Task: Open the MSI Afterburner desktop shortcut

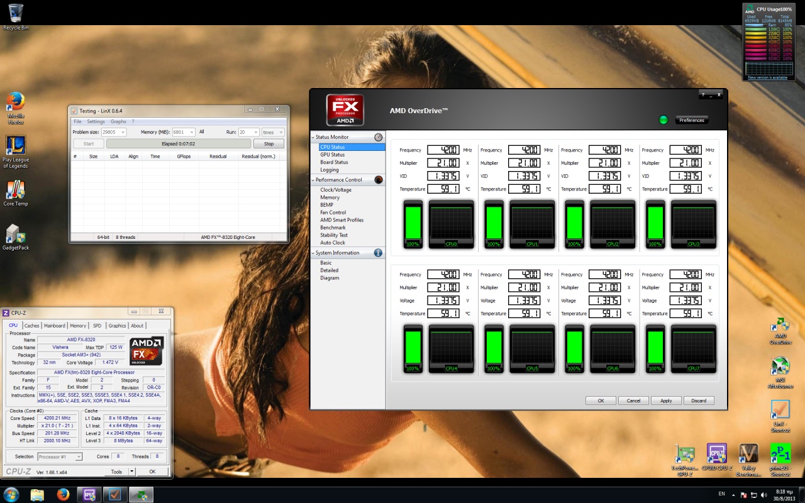Action: coord(780,373)
